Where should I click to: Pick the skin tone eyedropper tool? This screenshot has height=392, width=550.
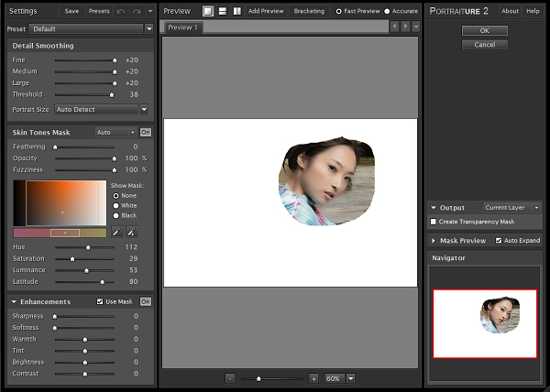[116, 233]
